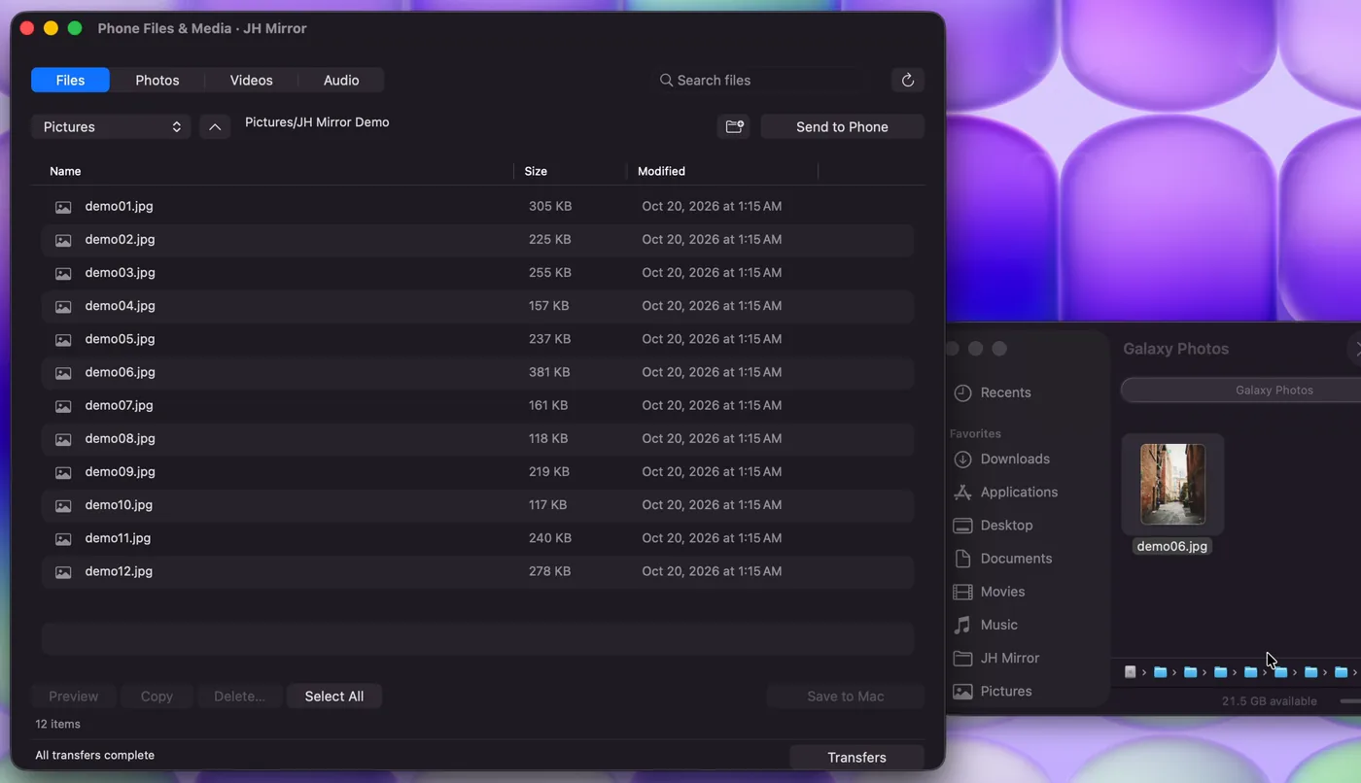This screenshot has height=783, width=1361.
Task: Click the Select All button
Action: [334, 697]
